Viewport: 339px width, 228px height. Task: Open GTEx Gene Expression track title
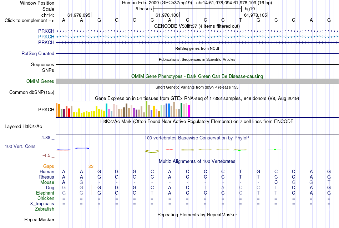pos(197,99)
